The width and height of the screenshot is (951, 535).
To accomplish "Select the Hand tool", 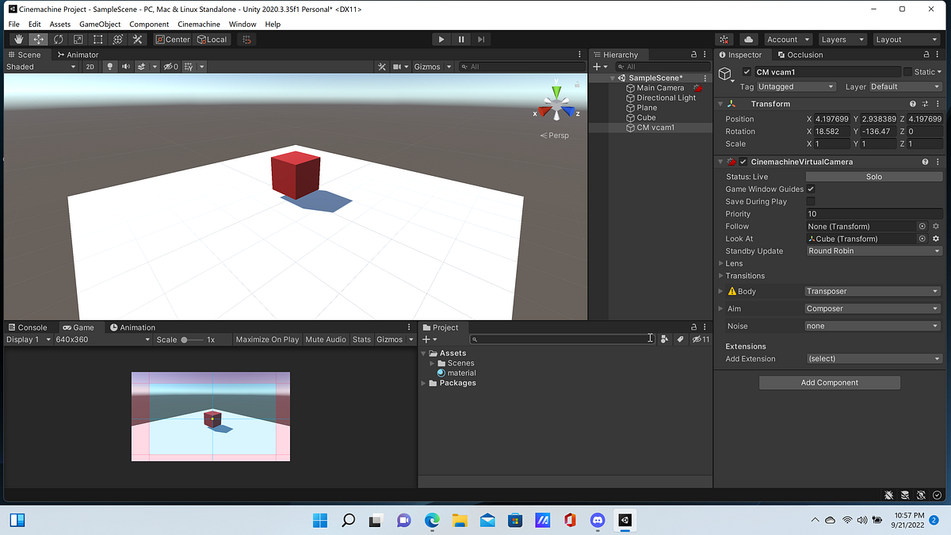I will (x=18, y=39).
